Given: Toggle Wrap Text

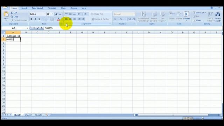Looking at the screenshot, I should pyautogui.click(x=97, y=14).
